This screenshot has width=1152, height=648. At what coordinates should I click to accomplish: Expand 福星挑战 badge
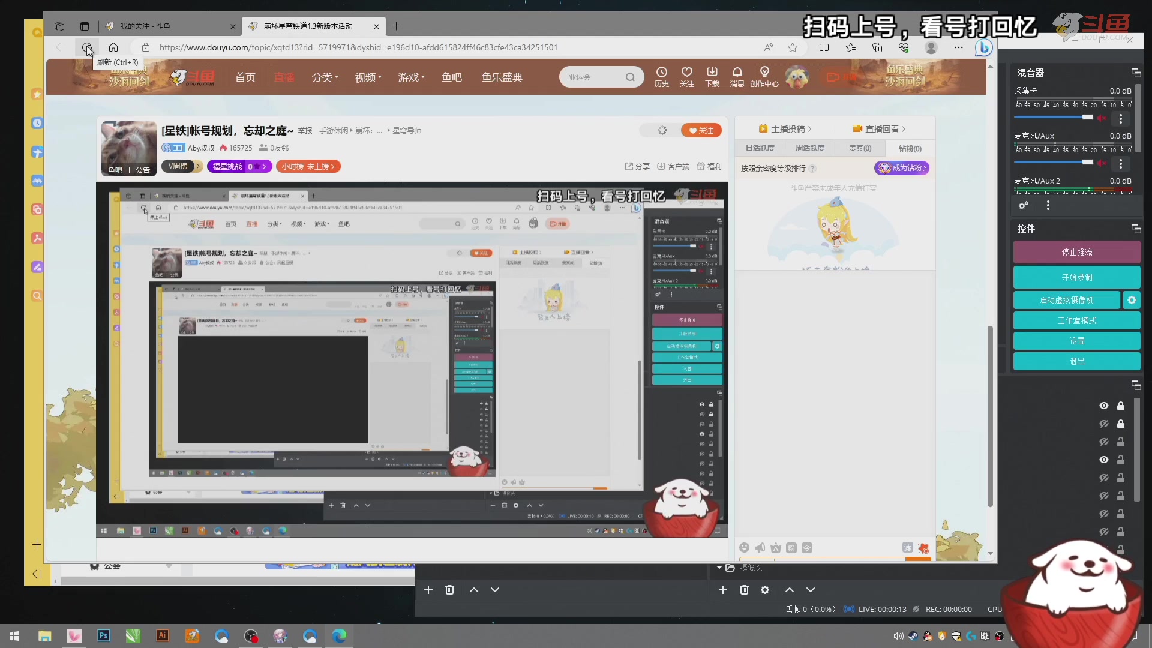239,166
